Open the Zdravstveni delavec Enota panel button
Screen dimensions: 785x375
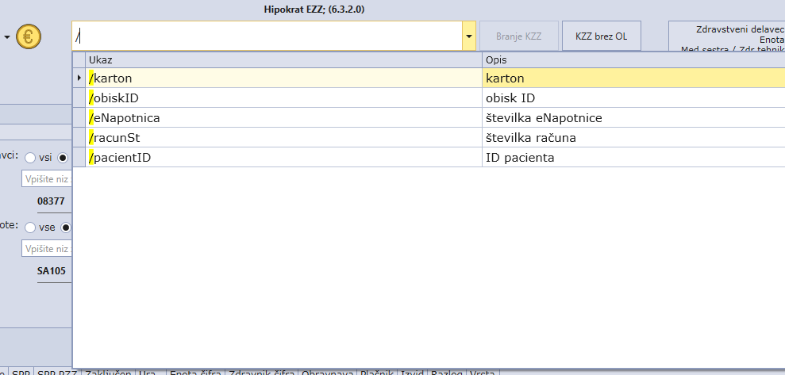[727, 36]
